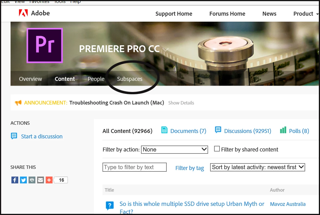Open the Product menu in header
320x215 pixels.
[306, 14]
